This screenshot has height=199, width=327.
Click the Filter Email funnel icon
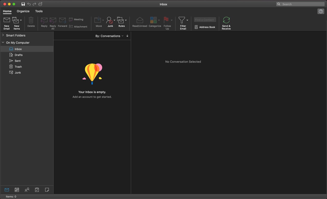point(182,20)
